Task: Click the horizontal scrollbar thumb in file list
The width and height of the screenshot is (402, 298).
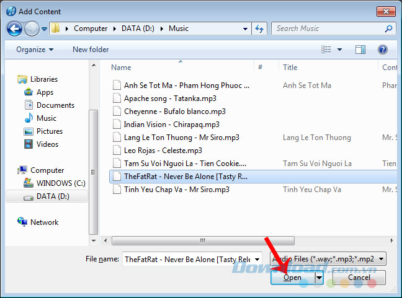Action: (203, 240)
